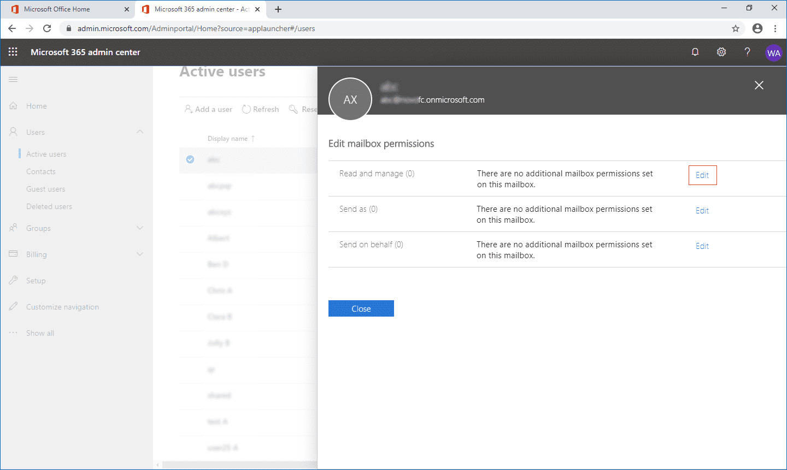Open the app launcher waffle icon
787x470 pixels.
tap(13, 52)
